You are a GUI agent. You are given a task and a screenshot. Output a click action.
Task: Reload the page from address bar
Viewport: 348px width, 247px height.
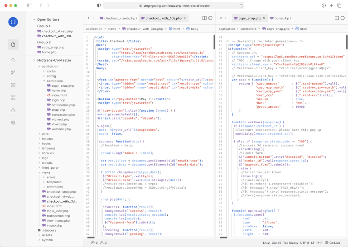(x=241, y=6)
